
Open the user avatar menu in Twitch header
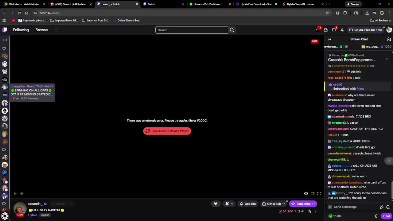(x=389, y=30)
